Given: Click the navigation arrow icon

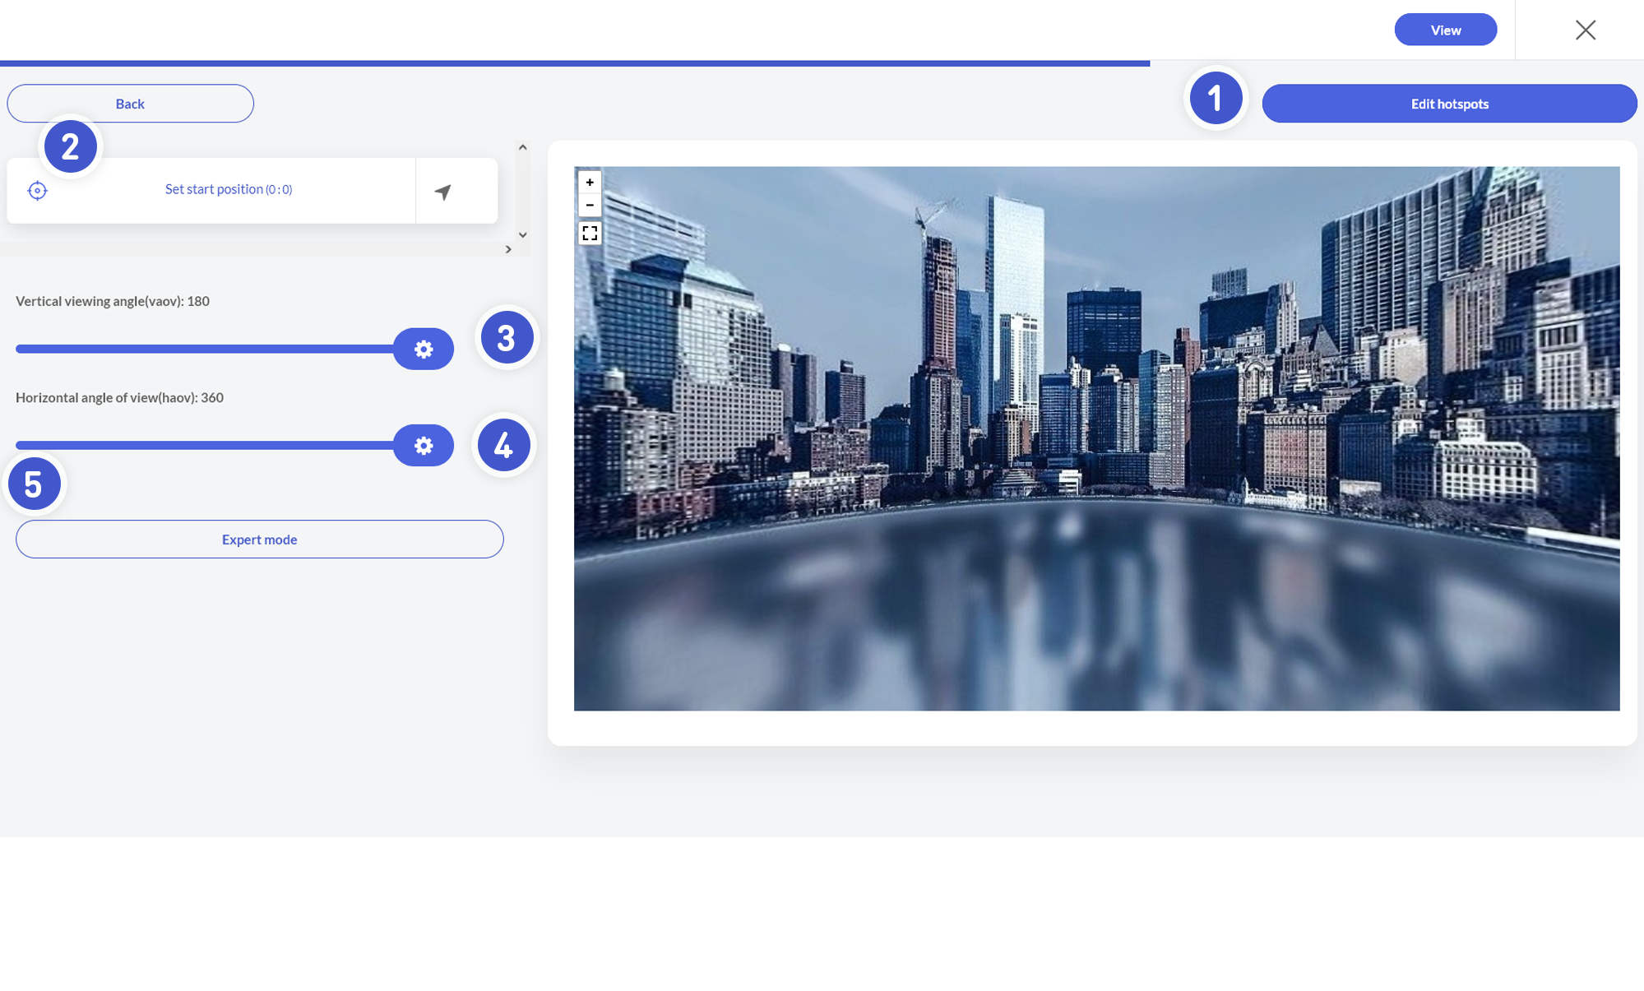Looking at the screenshot, I should click(443, 192).
